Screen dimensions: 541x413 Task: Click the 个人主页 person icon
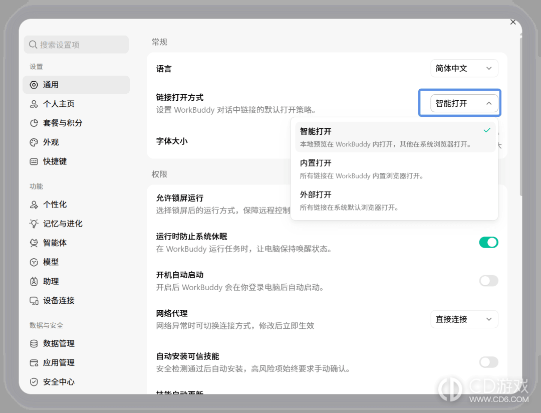click(34, 104)
